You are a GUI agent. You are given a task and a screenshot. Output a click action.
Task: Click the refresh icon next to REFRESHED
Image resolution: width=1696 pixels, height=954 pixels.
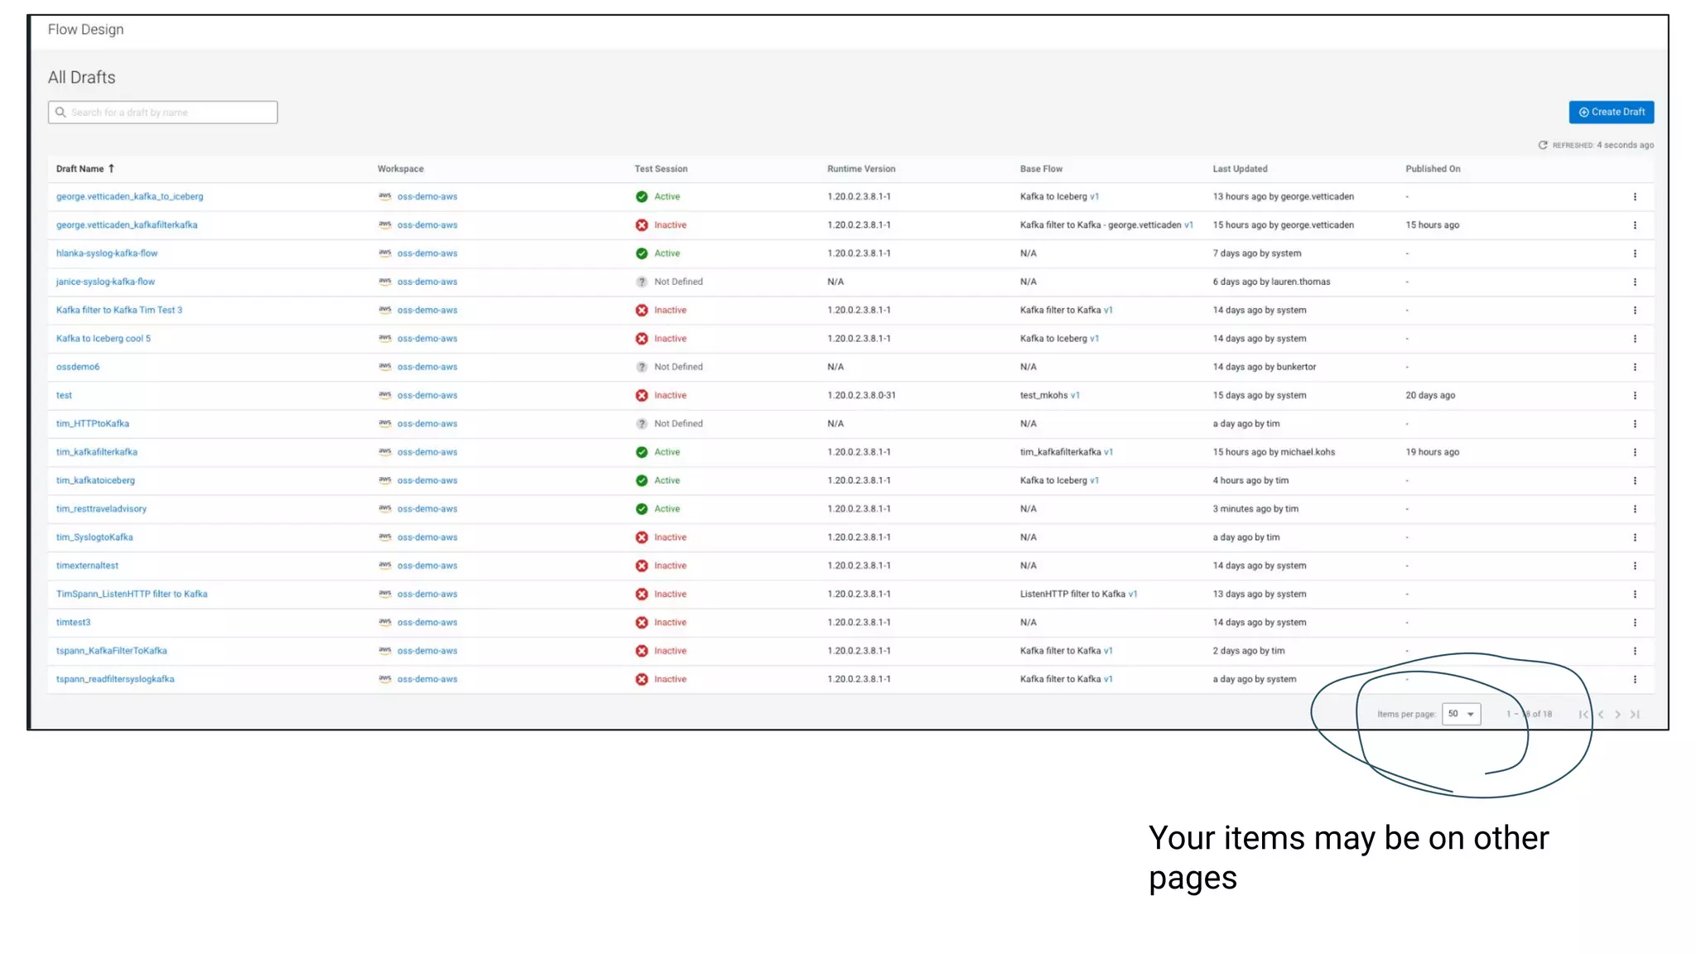click(x=1543, y=145)
